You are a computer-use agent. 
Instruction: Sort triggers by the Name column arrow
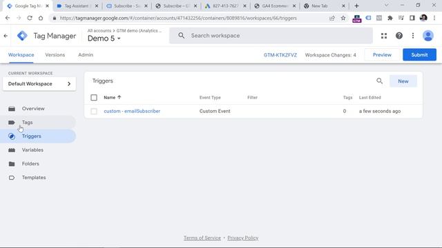coord(119,97)
